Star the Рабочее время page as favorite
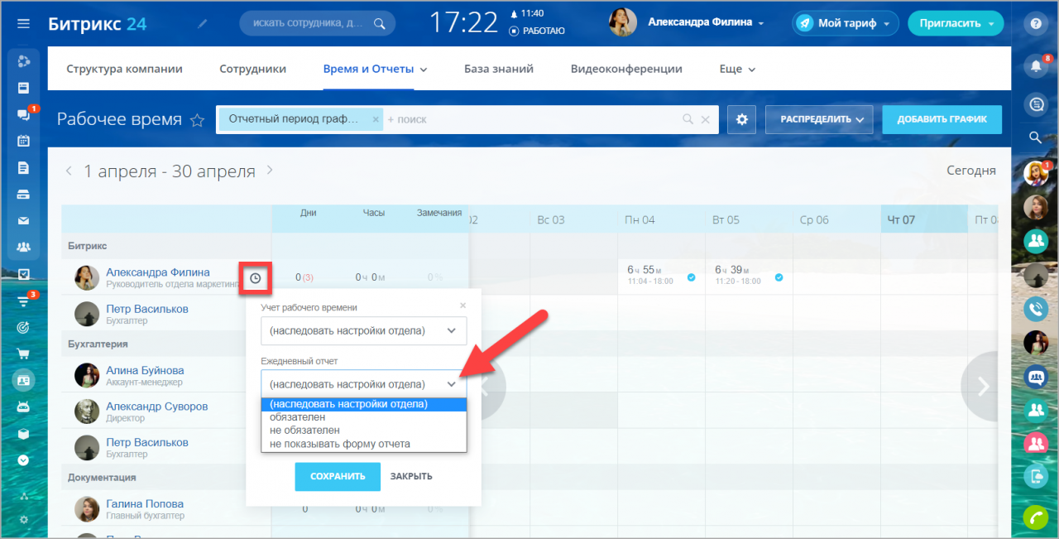Image resolution: width=1059 pixels, height=539 pixels. click(x=197, y=120)
